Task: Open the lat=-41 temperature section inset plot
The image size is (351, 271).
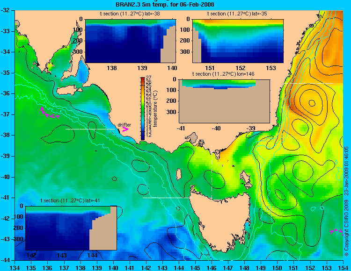Action: (x=71, y=228)
